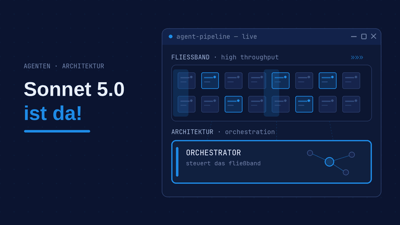Select the seventh highlighted tile in top row
Viewport: 400px width, 225px height.
click(328, 81)
